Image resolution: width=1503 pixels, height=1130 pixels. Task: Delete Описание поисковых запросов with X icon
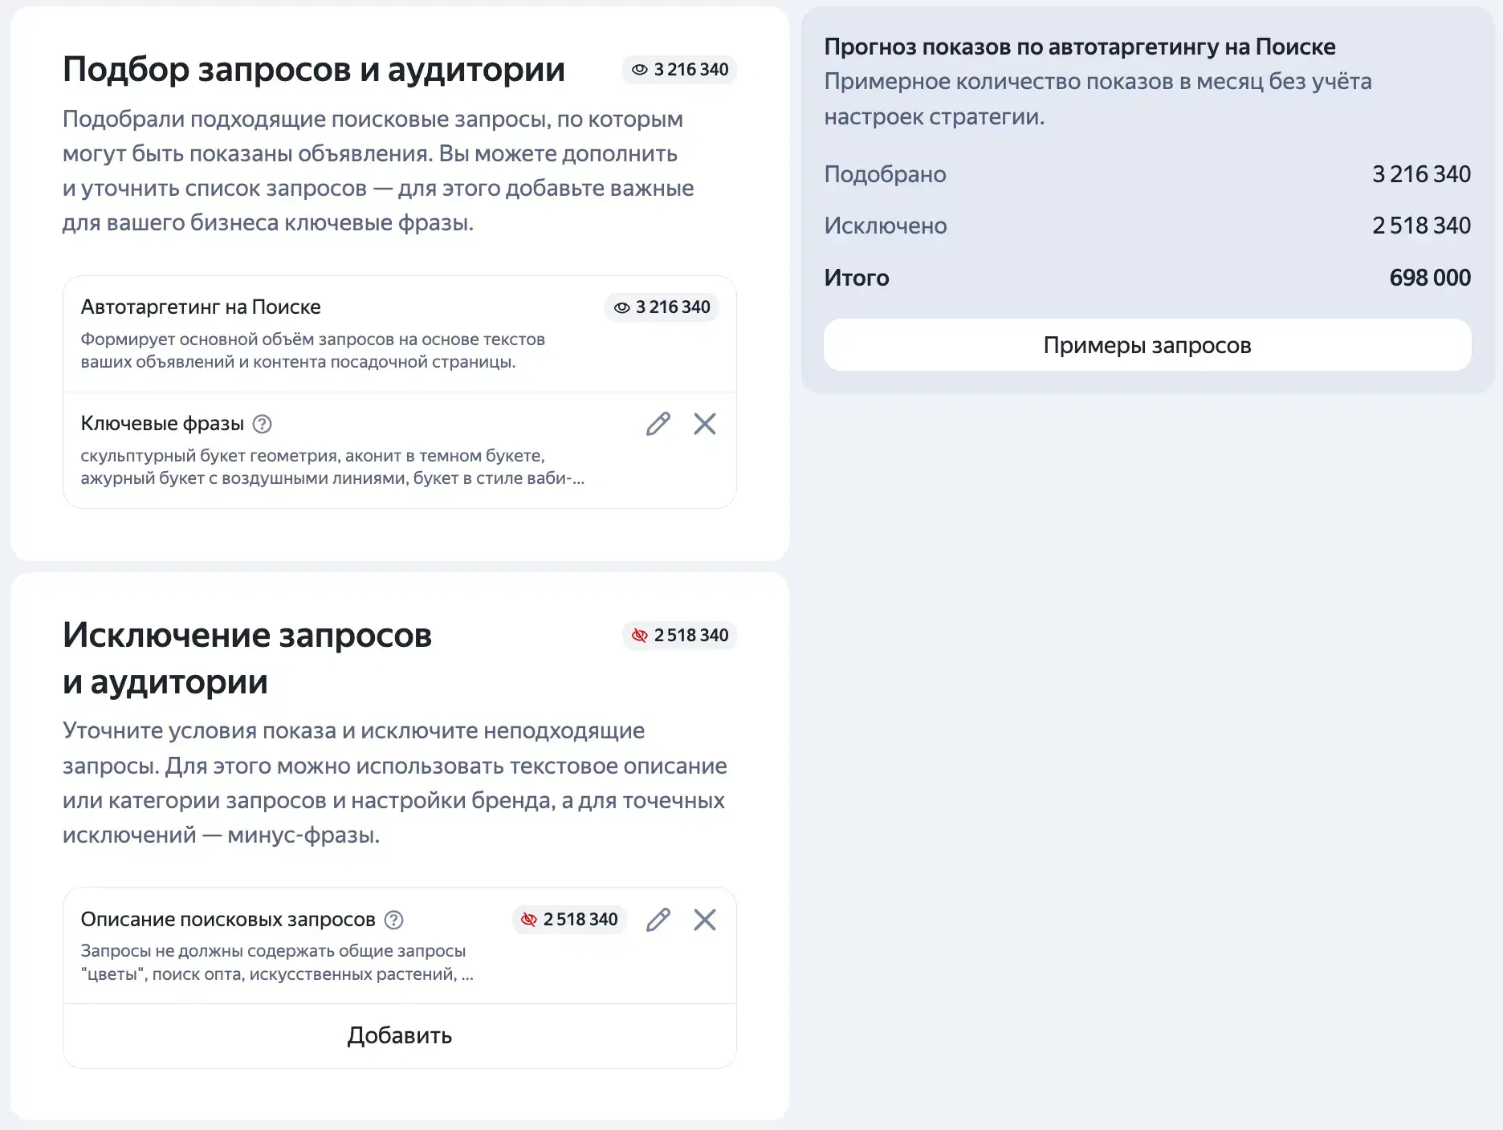[705, 920]
